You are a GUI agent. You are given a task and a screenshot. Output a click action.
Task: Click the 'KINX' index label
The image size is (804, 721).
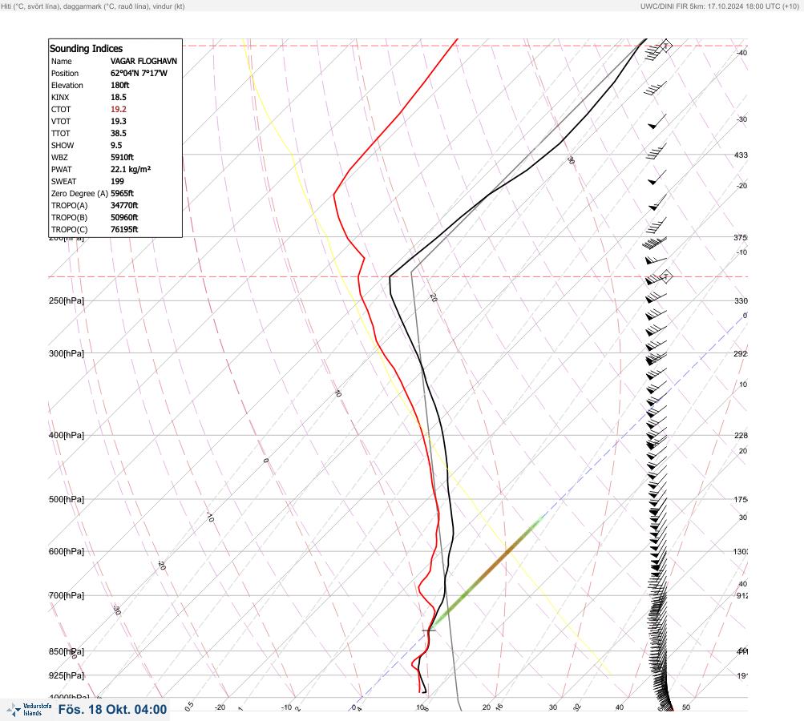coord(60,98)
